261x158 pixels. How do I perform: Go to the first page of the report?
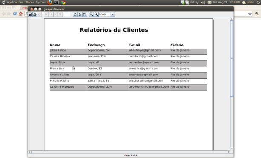(x=46, y=14)
